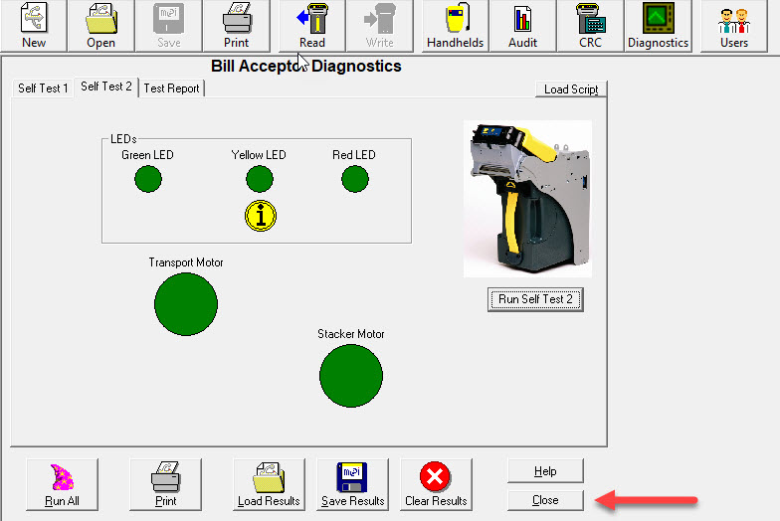Switch to the Test Report tab
780x521 pixels.
171,88
